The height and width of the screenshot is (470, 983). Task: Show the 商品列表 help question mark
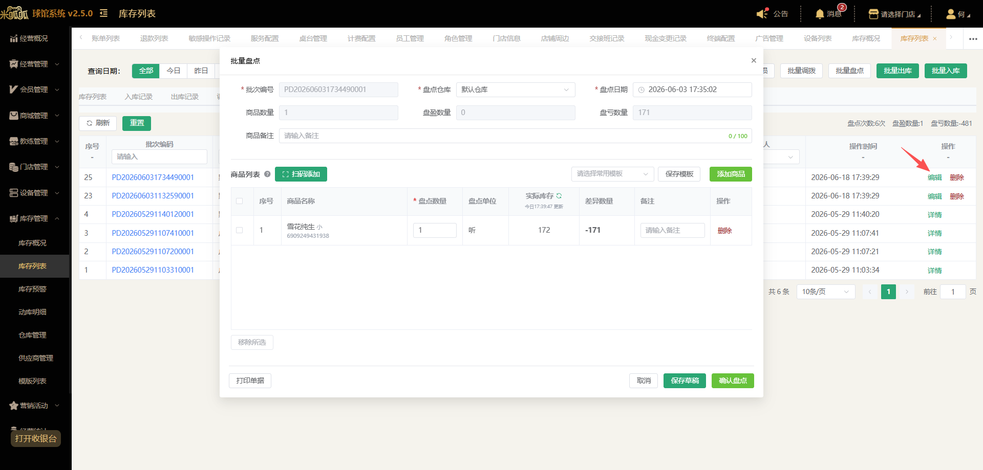(x=267, y=174)
